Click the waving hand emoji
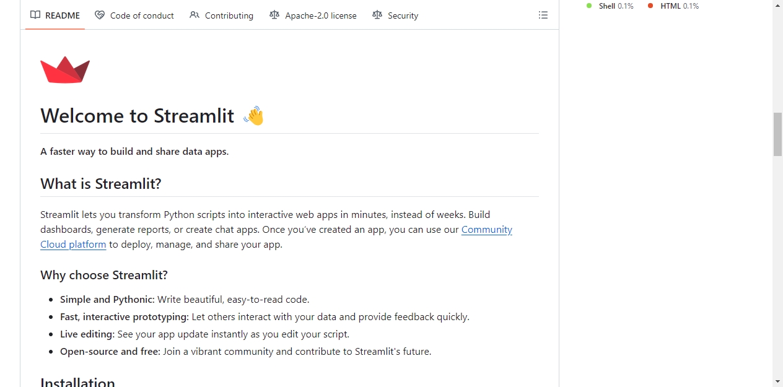783x387 pixels. (254, 116)
